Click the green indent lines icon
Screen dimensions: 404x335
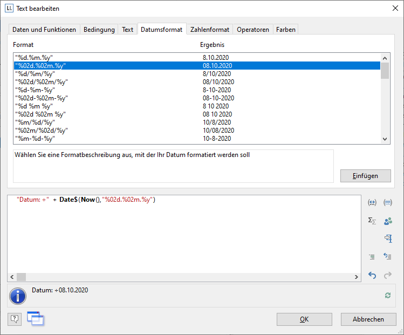372,257
